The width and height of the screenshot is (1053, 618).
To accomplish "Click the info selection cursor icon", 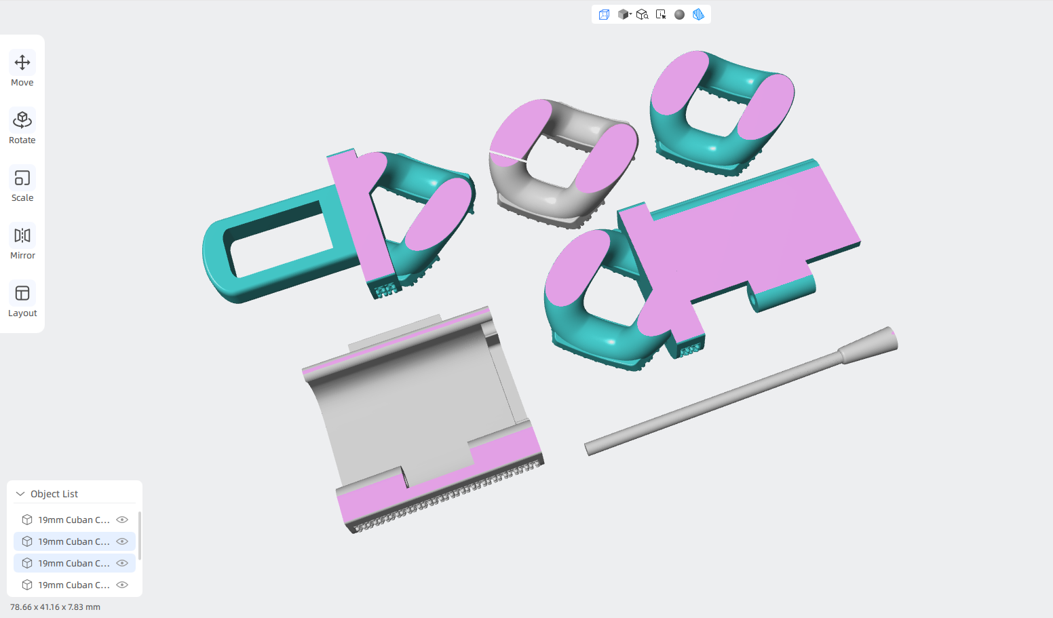I will 661,14.
